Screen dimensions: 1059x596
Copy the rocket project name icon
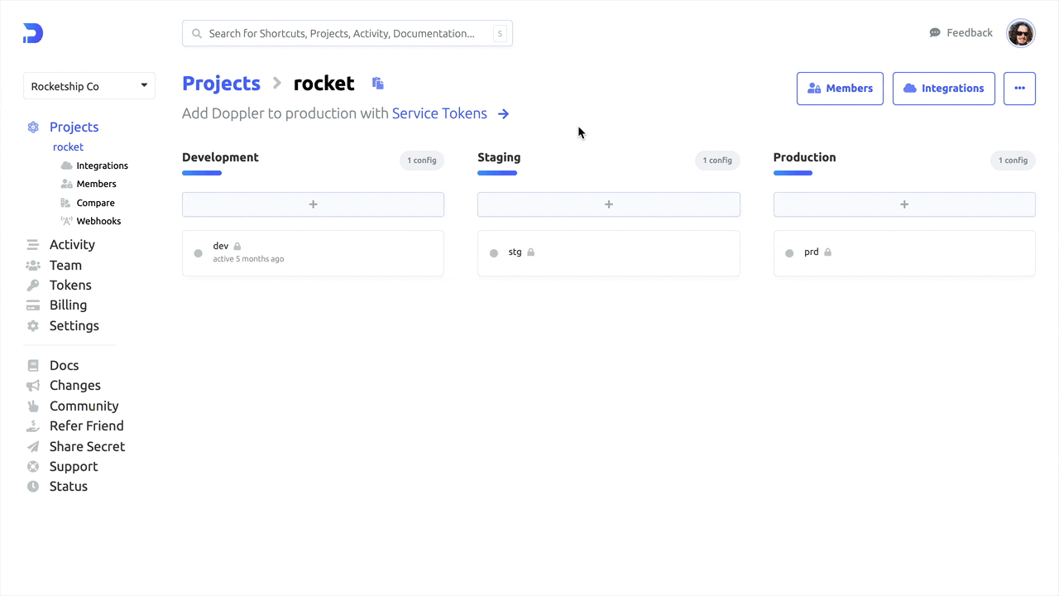(378, 83)
